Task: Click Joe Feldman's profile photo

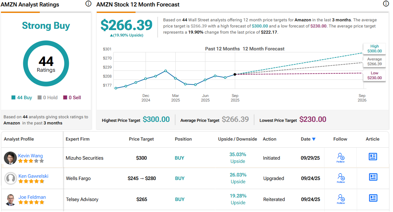Action: click(x=10, y=199)
